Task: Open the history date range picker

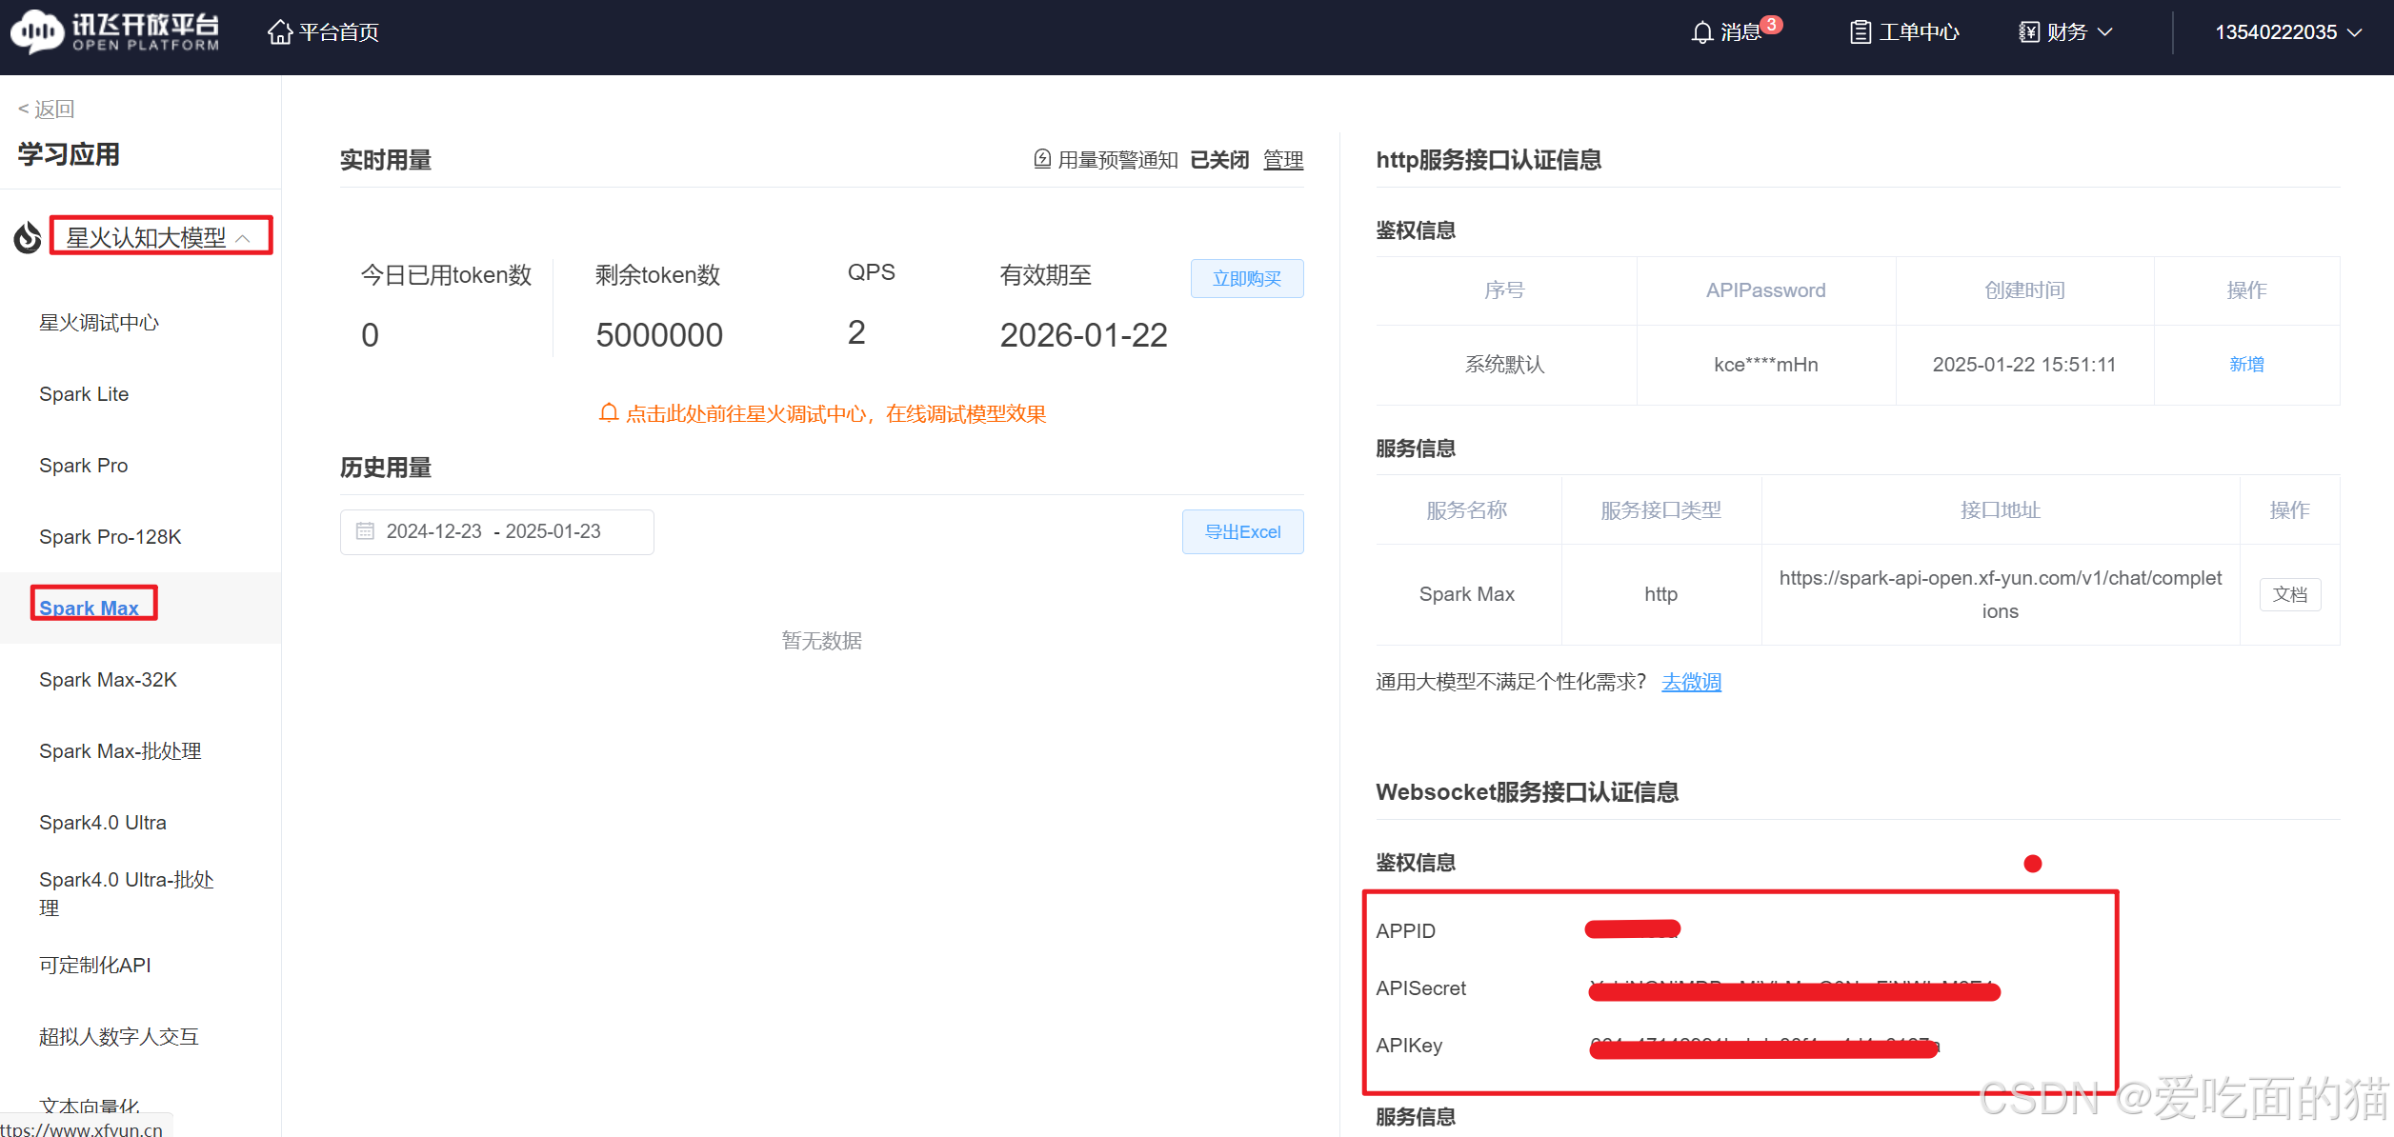Action: tap(497, 531)
